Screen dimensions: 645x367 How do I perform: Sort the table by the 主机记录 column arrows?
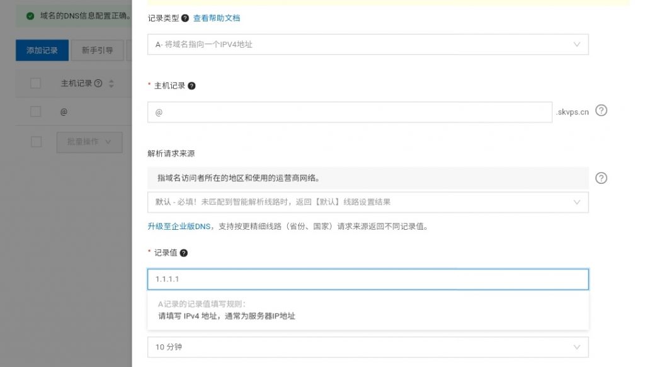point(111,83)
